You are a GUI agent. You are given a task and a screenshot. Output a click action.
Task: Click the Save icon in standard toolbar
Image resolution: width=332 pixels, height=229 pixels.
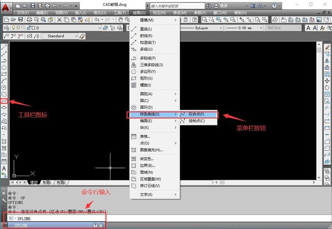21,20
